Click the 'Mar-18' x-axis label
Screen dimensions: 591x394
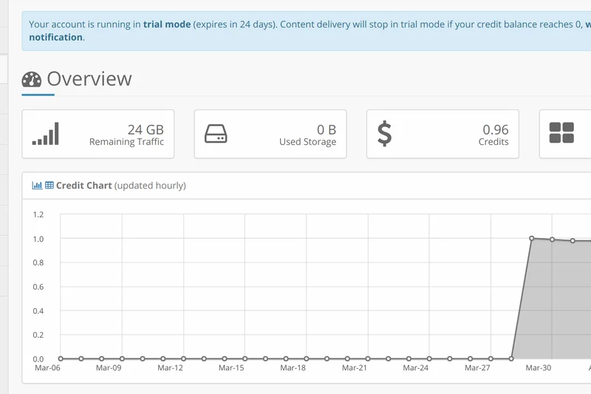(293, 367)
